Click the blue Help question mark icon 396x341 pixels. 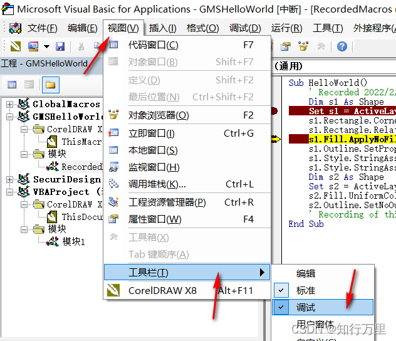[342, 46]
